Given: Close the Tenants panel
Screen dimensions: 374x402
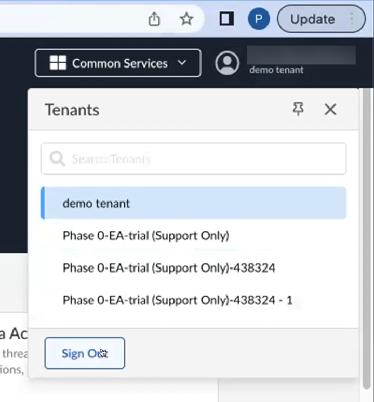Looking at the screenshot, I should click(330, 109).
